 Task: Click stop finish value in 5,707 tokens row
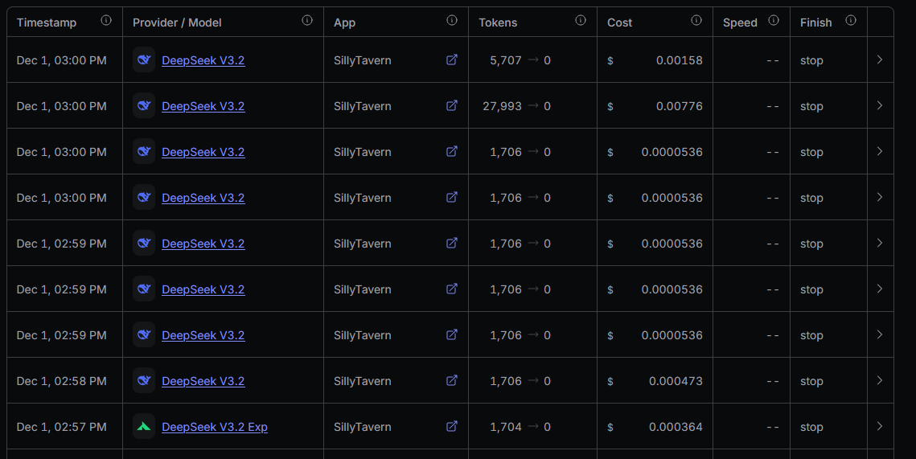[x=811, y=60]
